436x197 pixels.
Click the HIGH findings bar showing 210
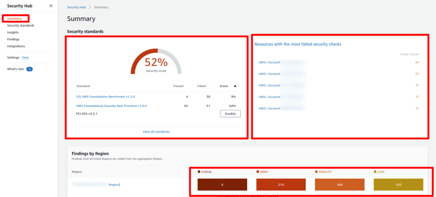(x=281, y=185)
